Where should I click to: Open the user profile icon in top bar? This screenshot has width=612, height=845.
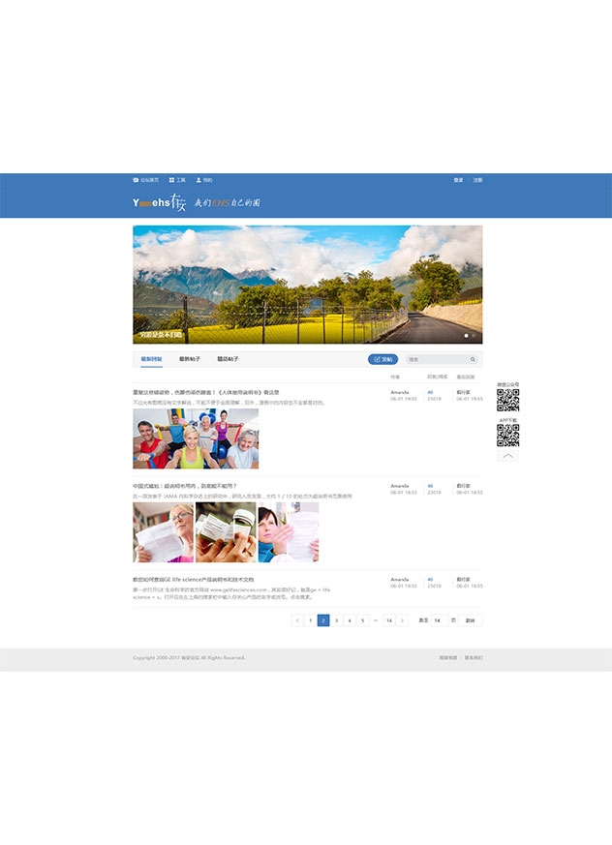pyautogui.click(x=199, y=180)
